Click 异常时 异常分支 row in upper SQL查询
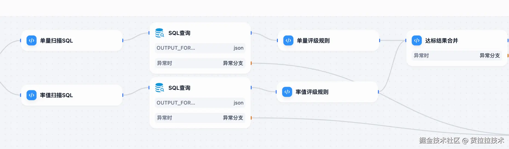 [200, 63]
